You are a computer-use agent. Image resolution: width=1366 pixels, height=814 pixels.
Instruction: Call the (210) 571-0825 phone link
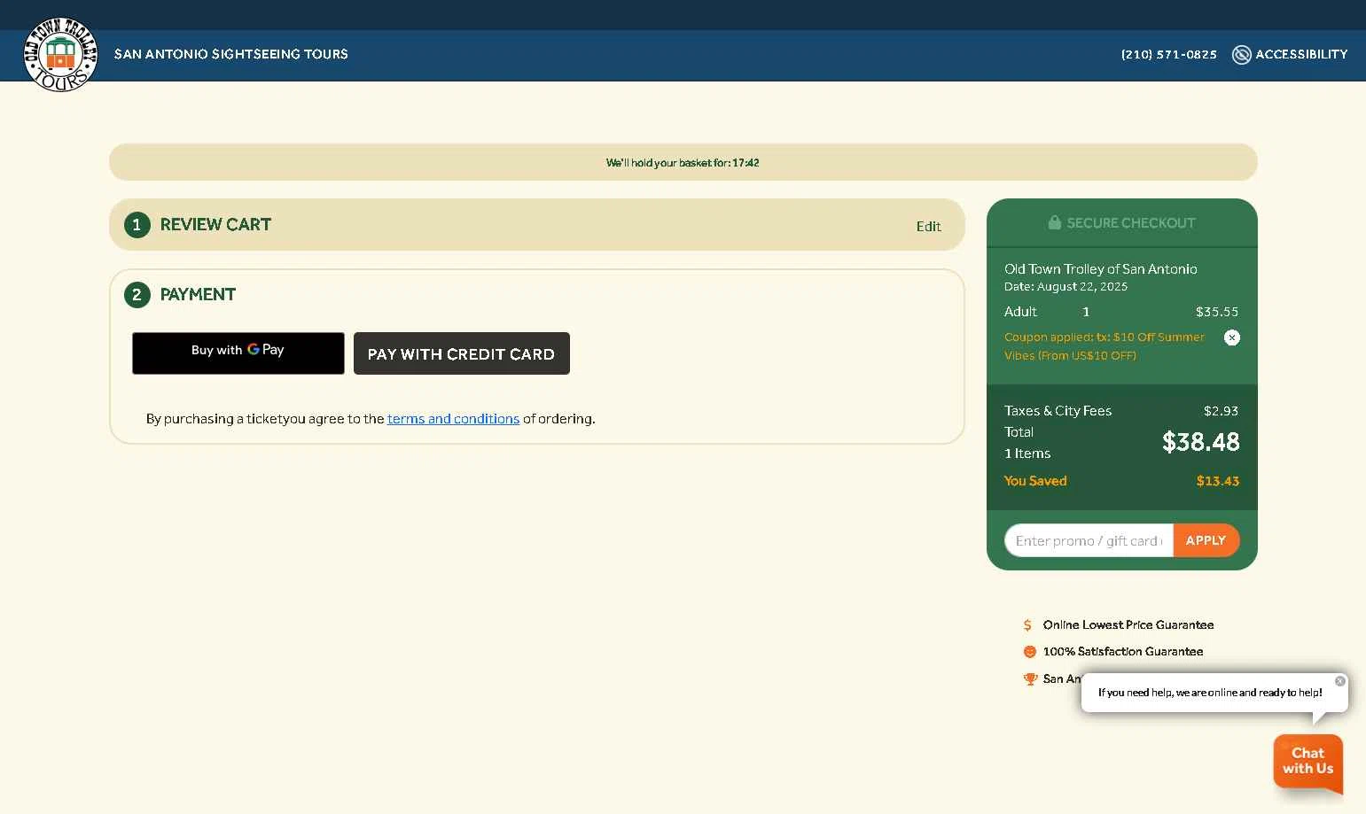pos(1169,55)
